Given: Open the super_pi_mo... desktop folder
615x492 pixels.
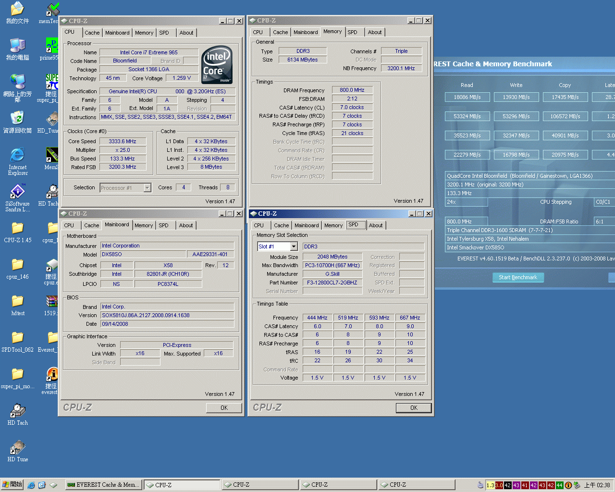Looking at the screenshot, I should click(x=17, y=378).
